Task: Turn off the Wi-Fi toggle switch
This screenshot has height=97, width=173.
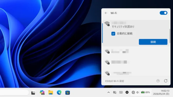Action: click(x=163, y=13)
